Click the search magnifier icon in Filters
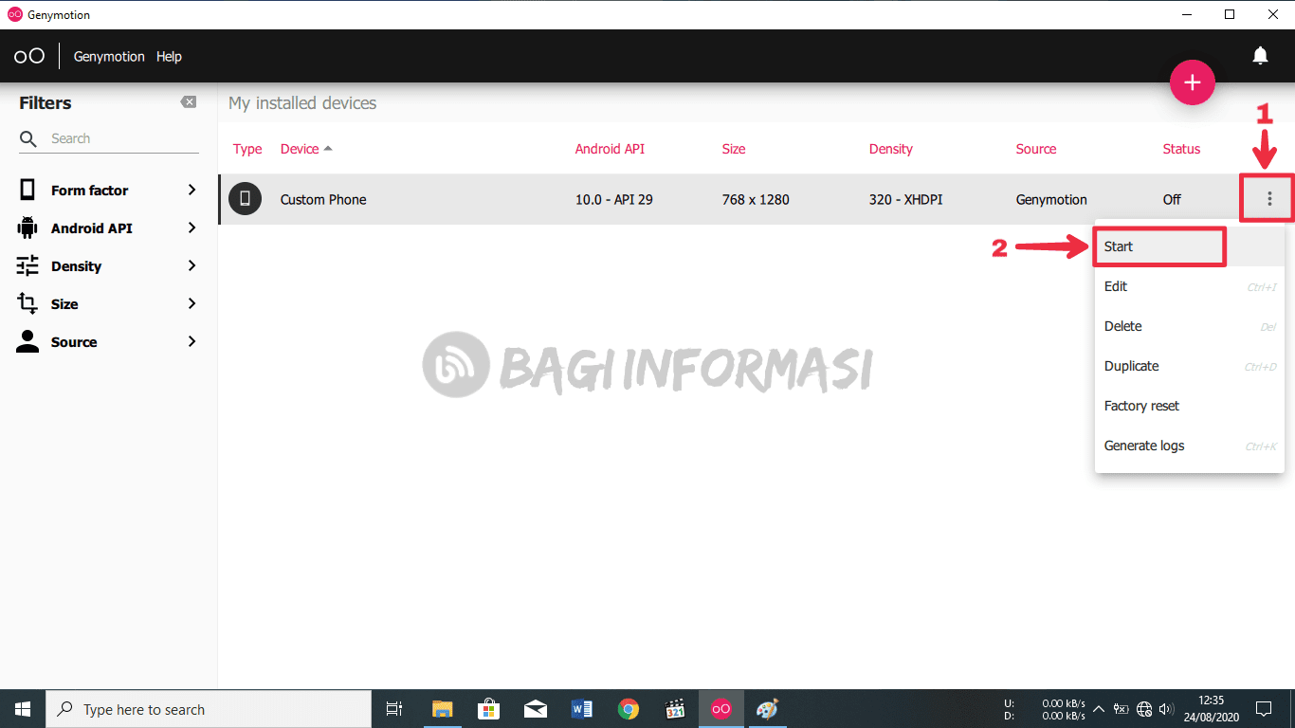Image resolution: width=1295 pixels, height=728 pixels. click(x=28, y=138)
